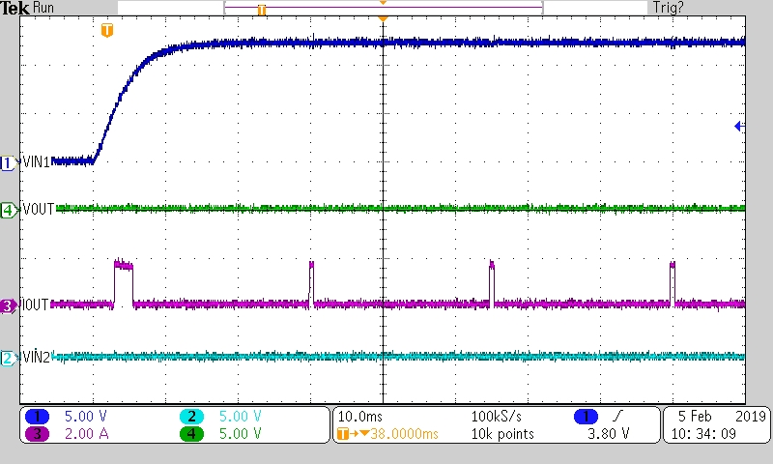Click the 3.80 V trigger level readout
The image size is (773, 464).
click(611, 434)
